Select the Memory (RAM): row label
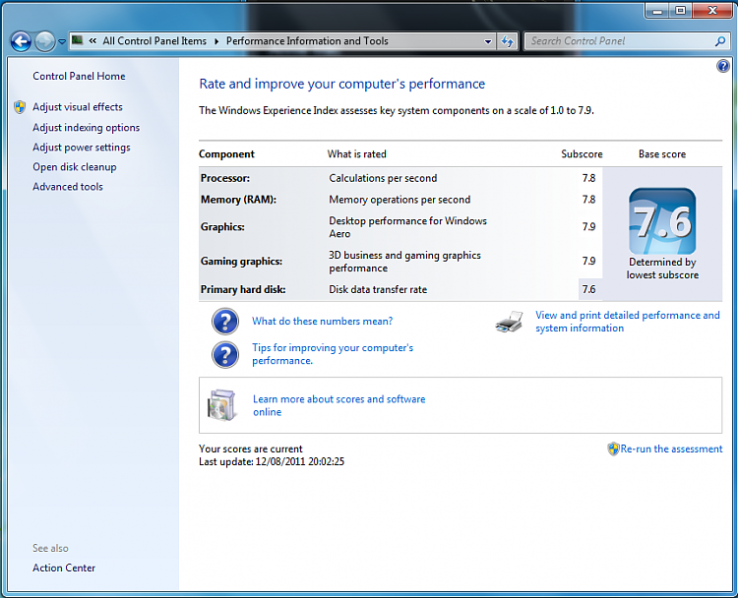 238,200
